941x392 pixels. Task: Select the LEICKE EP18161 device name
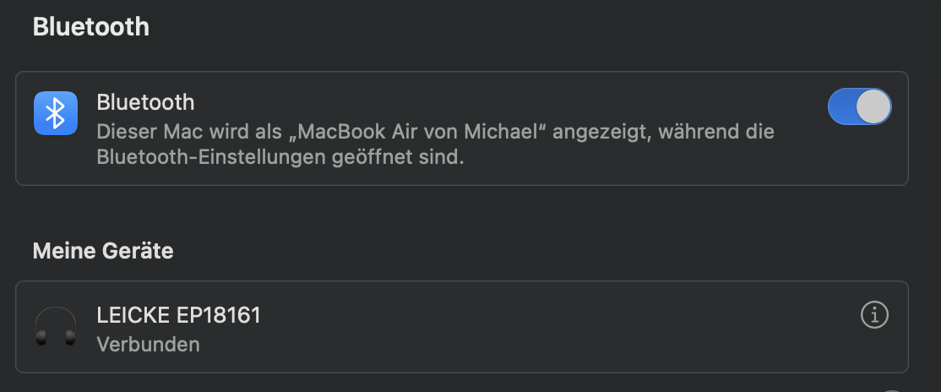pos(178,316)
